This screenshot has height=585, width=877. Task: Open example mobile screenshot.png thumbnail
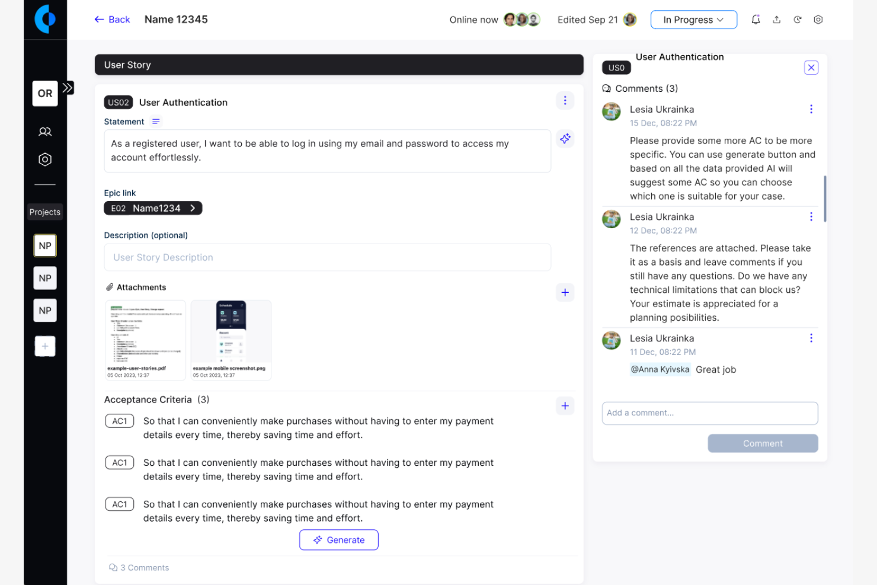pos(231,340)
